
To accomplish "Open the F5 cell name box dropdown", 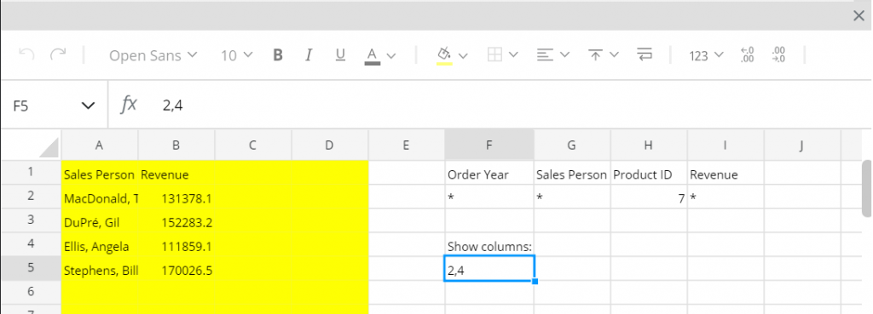I will click(88, 106).
